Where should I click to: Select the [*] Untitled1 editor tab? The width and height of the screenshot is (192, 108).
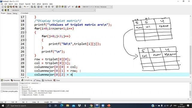[x=24, y=13]
